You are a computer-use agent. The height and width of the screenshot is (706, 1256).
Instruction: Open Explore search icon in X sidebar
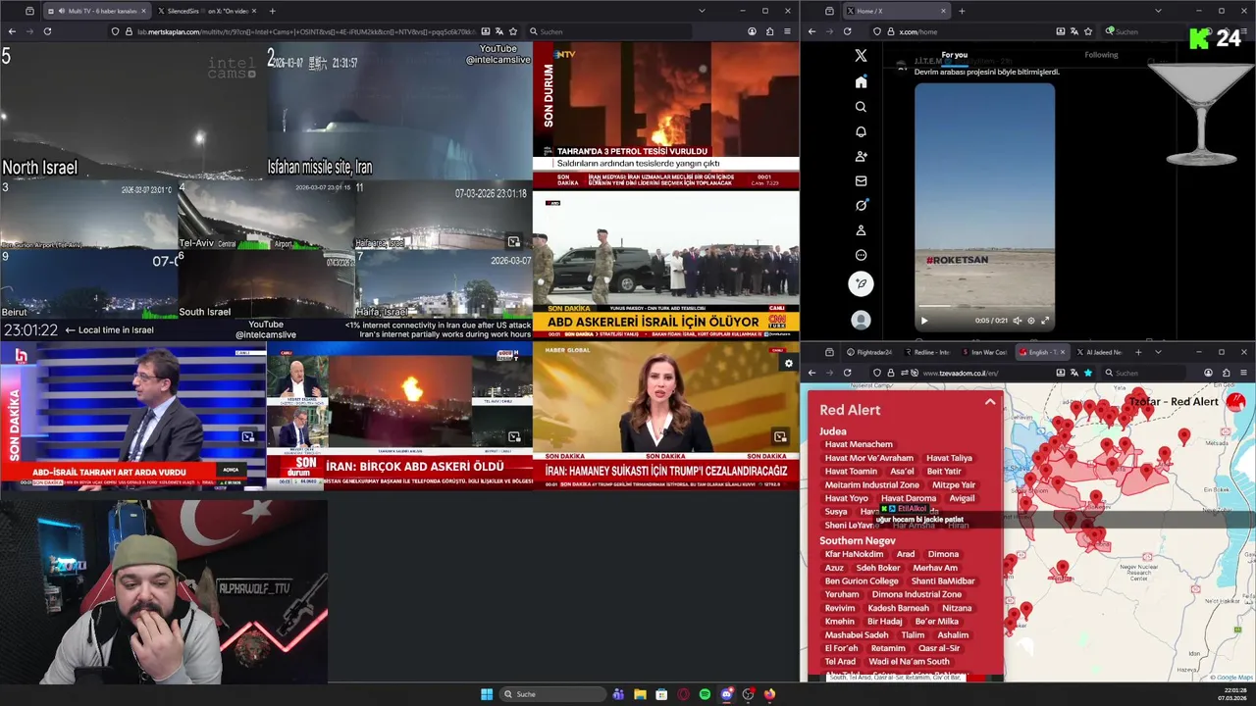[x=861, y=107]
